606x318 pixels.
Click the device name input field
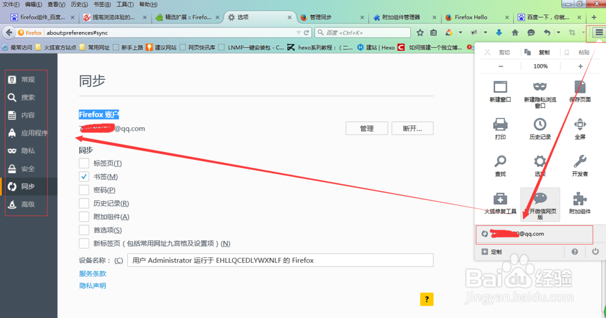point(280,260)
